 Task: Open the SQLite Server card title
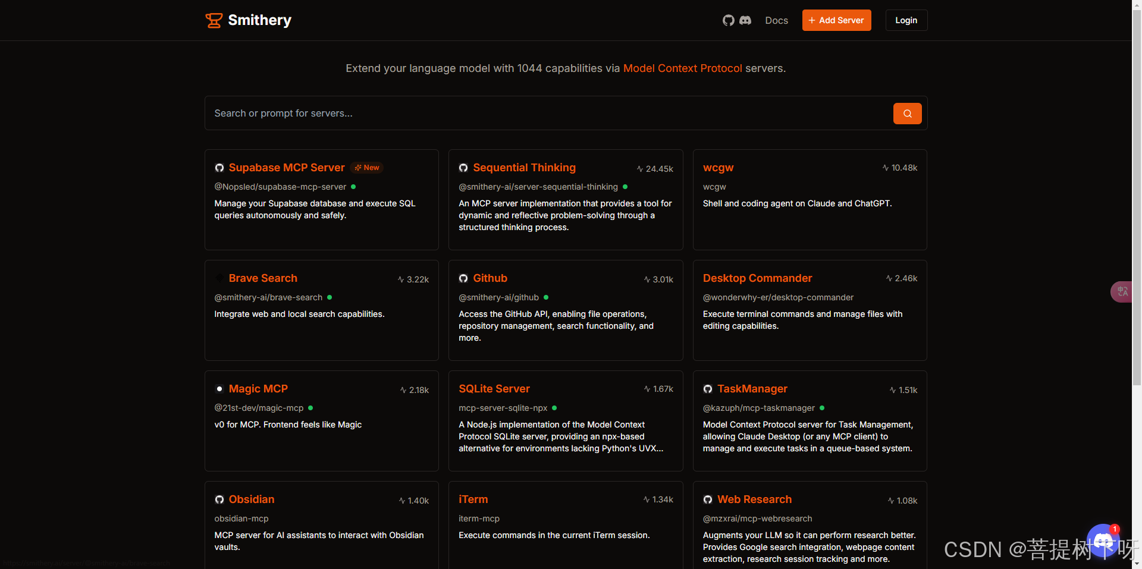[494, 389]
